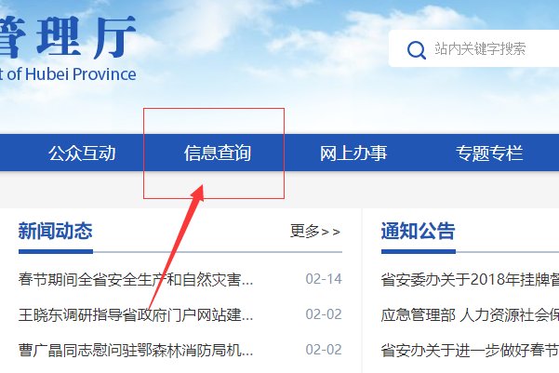Screen dimensions: 559x373
Task: Click 更多>> link beside 新闻动态
Action: (x=315, y=231)
